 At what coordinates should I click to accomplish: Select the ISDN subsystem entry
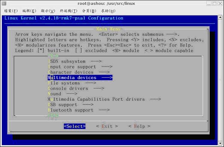[x=75, y=61]
